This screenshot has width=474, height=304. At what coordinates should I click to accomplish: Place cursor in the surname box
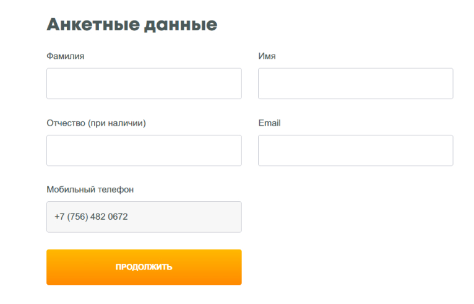coord(144,84)
